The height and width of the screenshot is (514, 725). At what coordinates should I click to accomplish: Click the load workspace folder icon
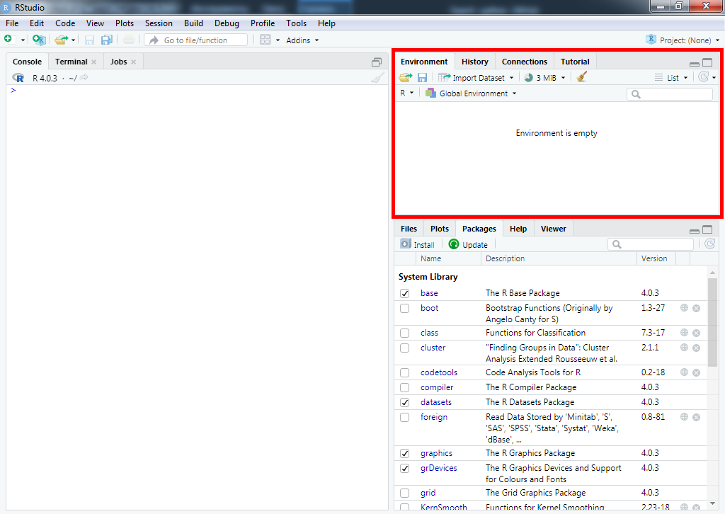coord(405,77)
